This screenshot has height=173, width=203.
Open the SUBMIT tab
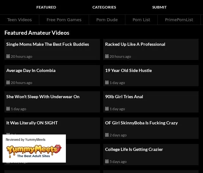click(x=159, y=7)
